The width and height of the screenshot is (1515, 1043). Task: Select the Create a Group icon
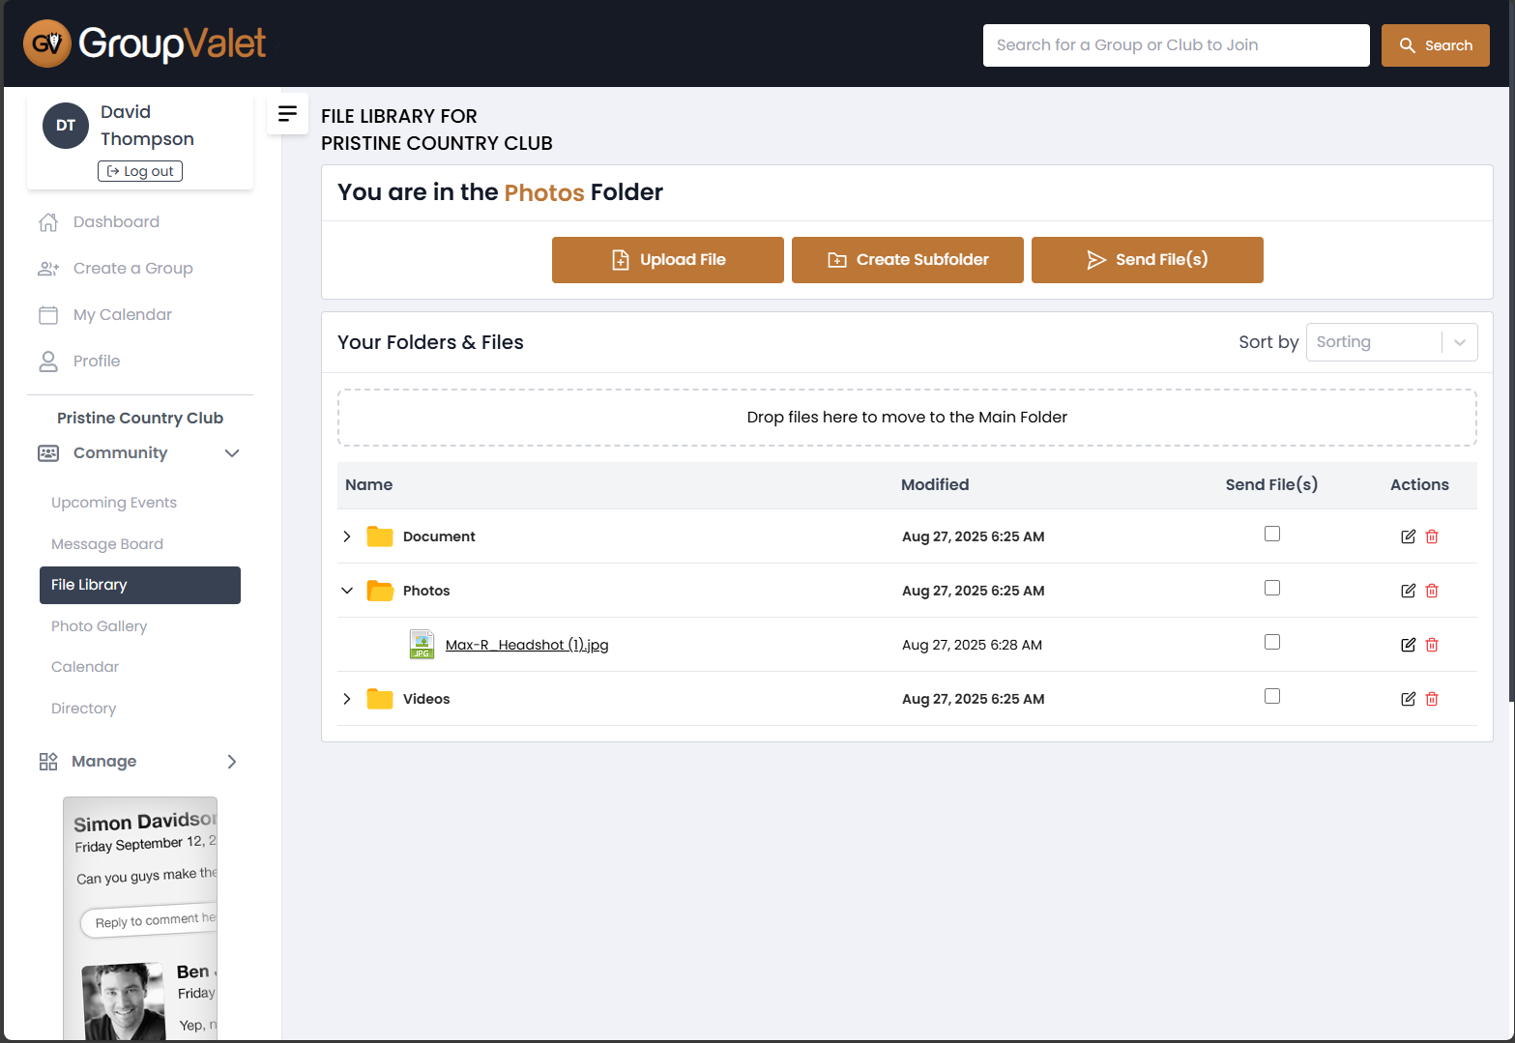[x=48, y=268]
